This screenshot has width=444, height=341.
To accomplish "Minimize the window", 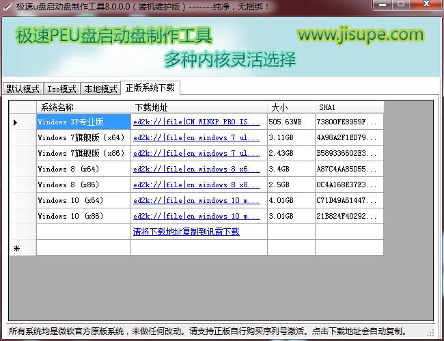I will [x=383, y=4].
